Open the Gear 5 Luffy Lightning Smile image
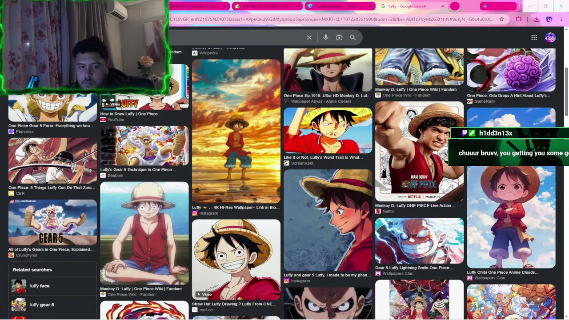Screen dimensions: 569x320 [x=419, y=241]
